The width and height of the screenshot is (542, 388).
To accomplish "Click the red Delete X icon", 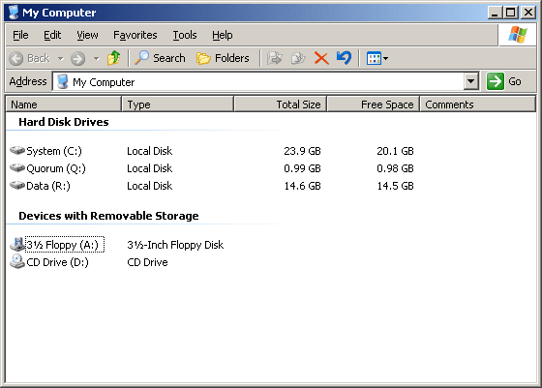I will [321, 58].
